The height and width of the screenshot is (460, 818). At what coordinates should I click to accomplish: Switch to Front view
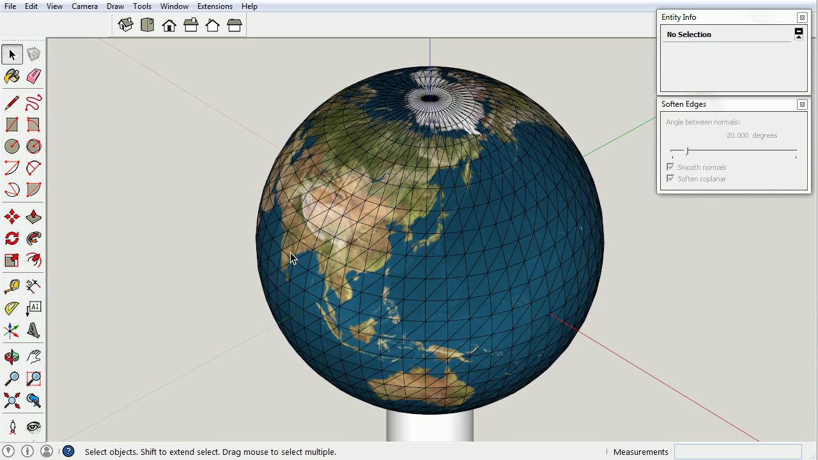169,25
